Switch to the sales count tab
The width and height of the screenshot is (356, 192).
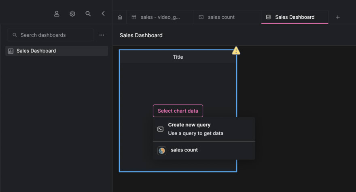click(x=227, y=17)
